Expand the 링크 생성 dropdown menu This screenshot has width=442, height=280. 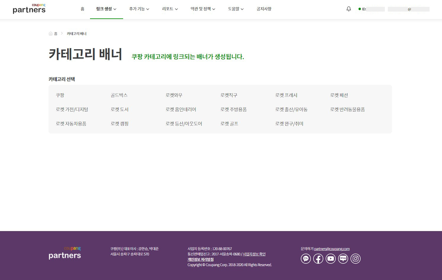[x=106, y=9]
